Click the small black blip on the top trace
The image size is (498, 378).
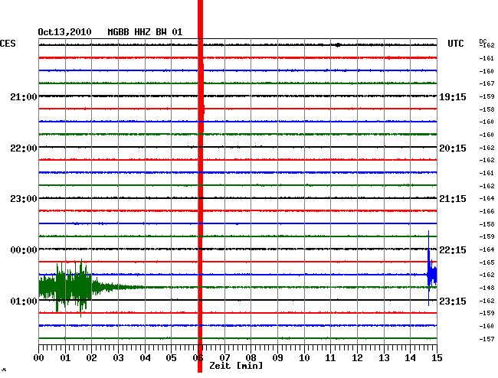[338, 45]
